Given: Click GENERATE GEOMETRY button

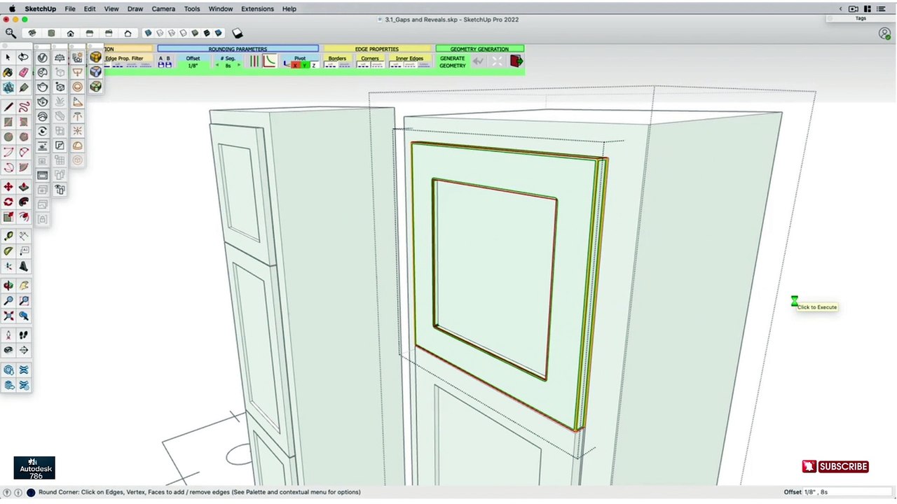Looking at the screenshot, I should [x=453, y=62].
